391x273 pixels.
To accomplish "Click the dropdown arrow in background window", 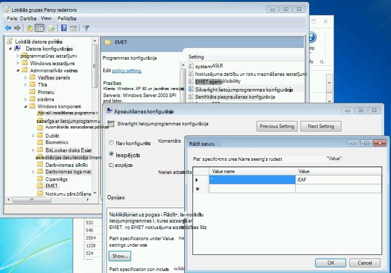I will click(329, 83).
